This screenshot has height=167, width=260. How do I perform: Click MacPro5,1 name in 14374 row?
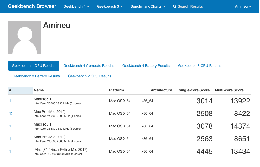click(x=42, y=124)
